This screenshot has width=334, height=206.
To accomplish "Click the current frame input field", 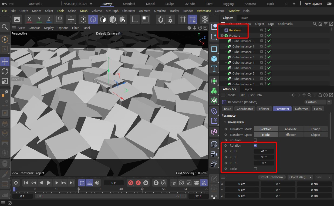I will tap(114, 183).
